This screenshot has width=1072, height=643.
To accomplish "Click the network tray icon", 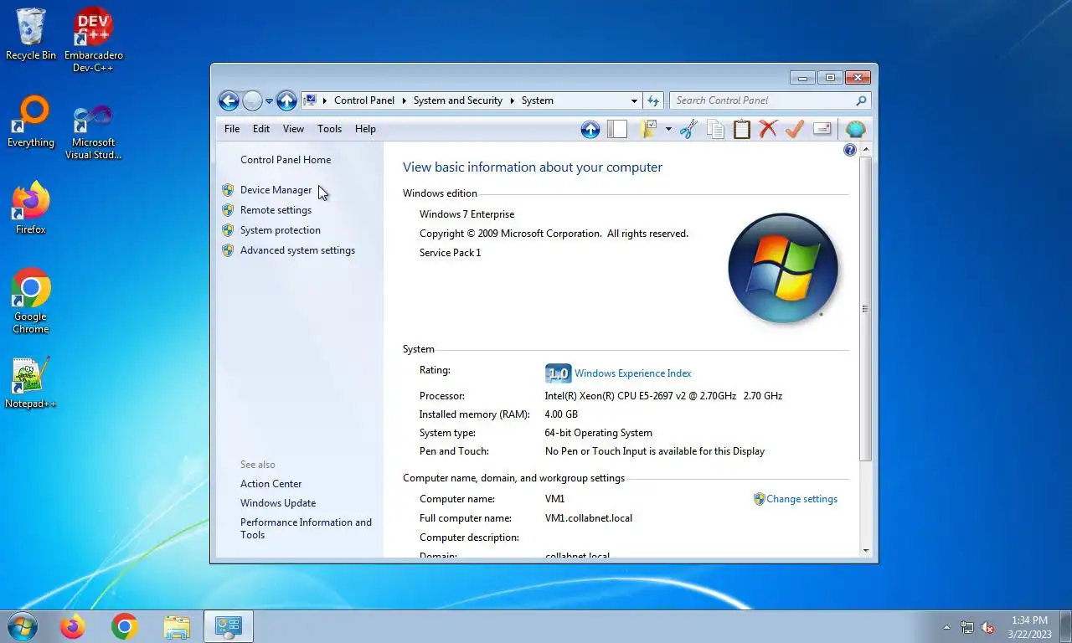I will 967,627.
